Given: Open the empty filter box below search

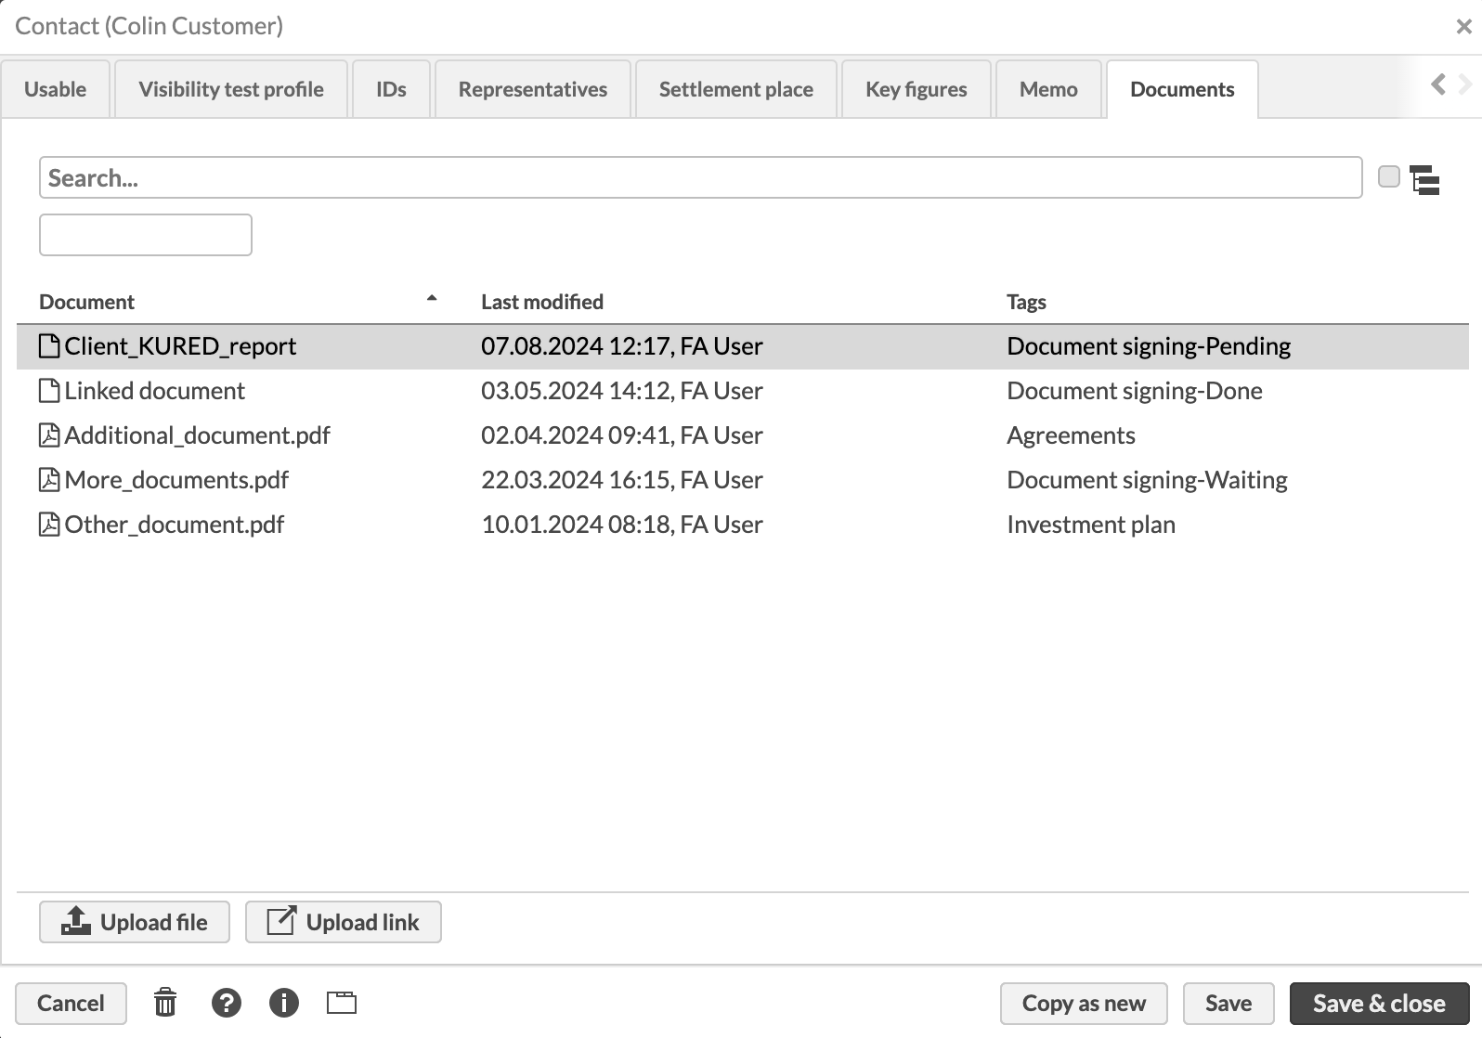Looking at the screenshot, I should point(146,235).
